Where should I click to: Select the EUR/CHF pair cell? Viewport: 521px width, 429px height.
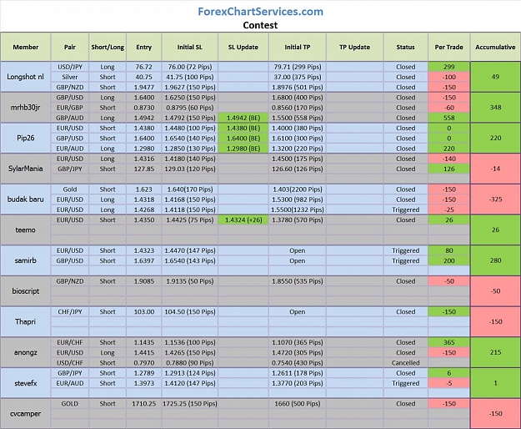click(70, 342)
